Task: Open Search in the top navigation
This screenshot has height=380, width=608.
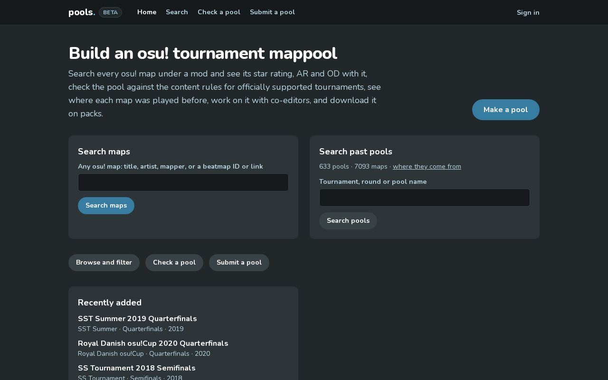Action: [177, 12]
